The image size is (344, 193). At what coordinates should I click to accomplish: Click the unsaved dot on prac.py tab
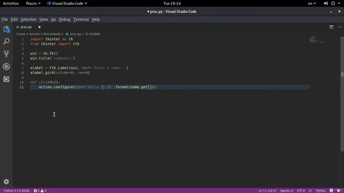[x=39, y=27]
